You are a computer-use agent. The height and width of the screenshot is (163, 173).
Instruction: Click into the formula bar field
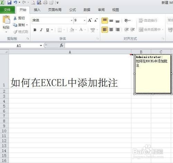(119, 45)
